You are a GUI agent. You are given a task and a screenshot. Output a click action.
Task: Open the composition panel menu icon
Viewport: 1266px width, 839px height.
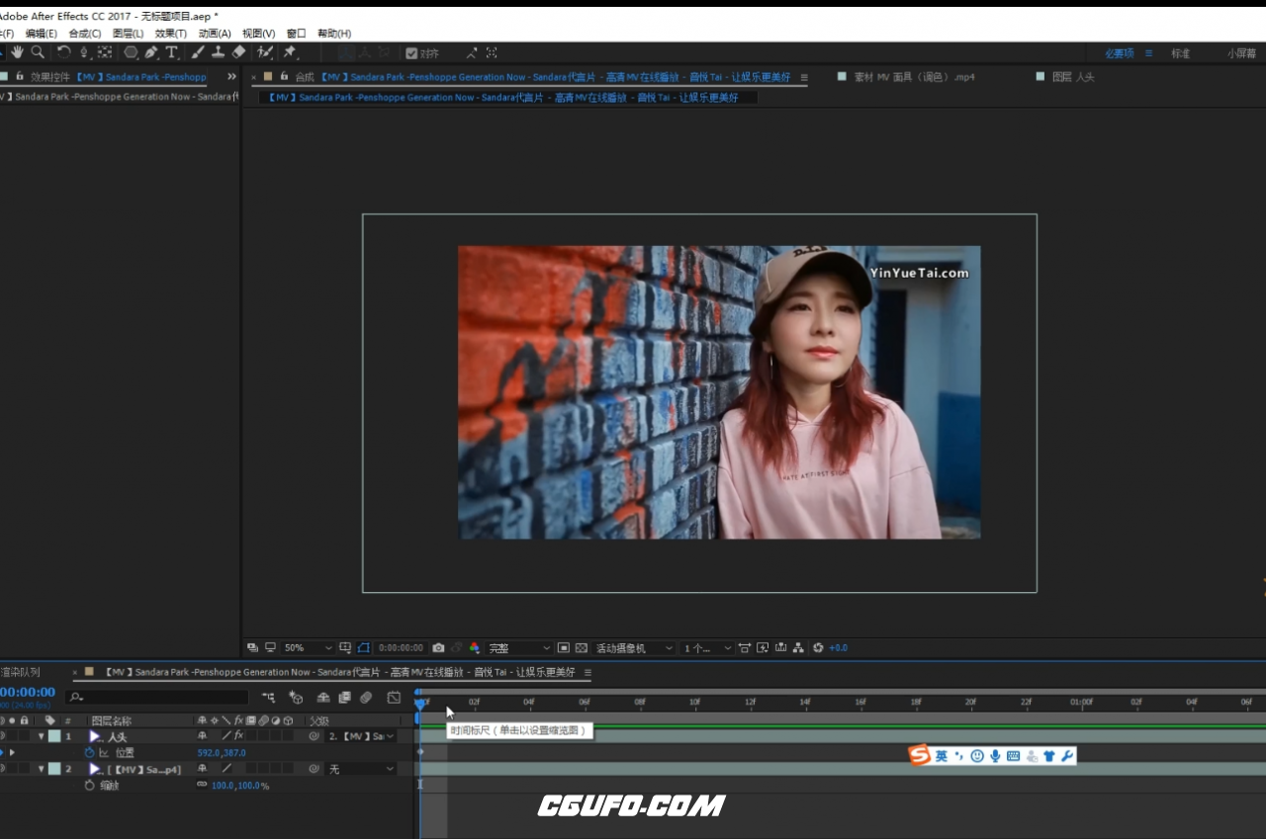[x=804, y=77]
